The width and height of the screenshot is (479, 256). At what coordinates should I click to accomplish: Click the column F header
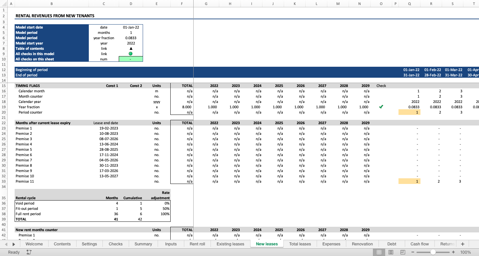(x=182, y=4)
